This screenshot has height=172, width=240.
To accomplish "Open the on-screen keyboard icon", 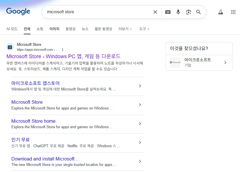I will tap(168, 12).
